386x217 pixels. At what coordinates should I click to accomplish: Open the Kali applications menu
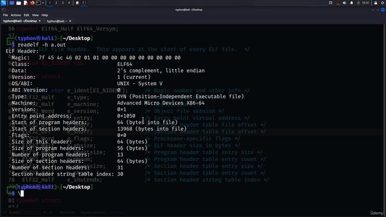coord(3,2)
